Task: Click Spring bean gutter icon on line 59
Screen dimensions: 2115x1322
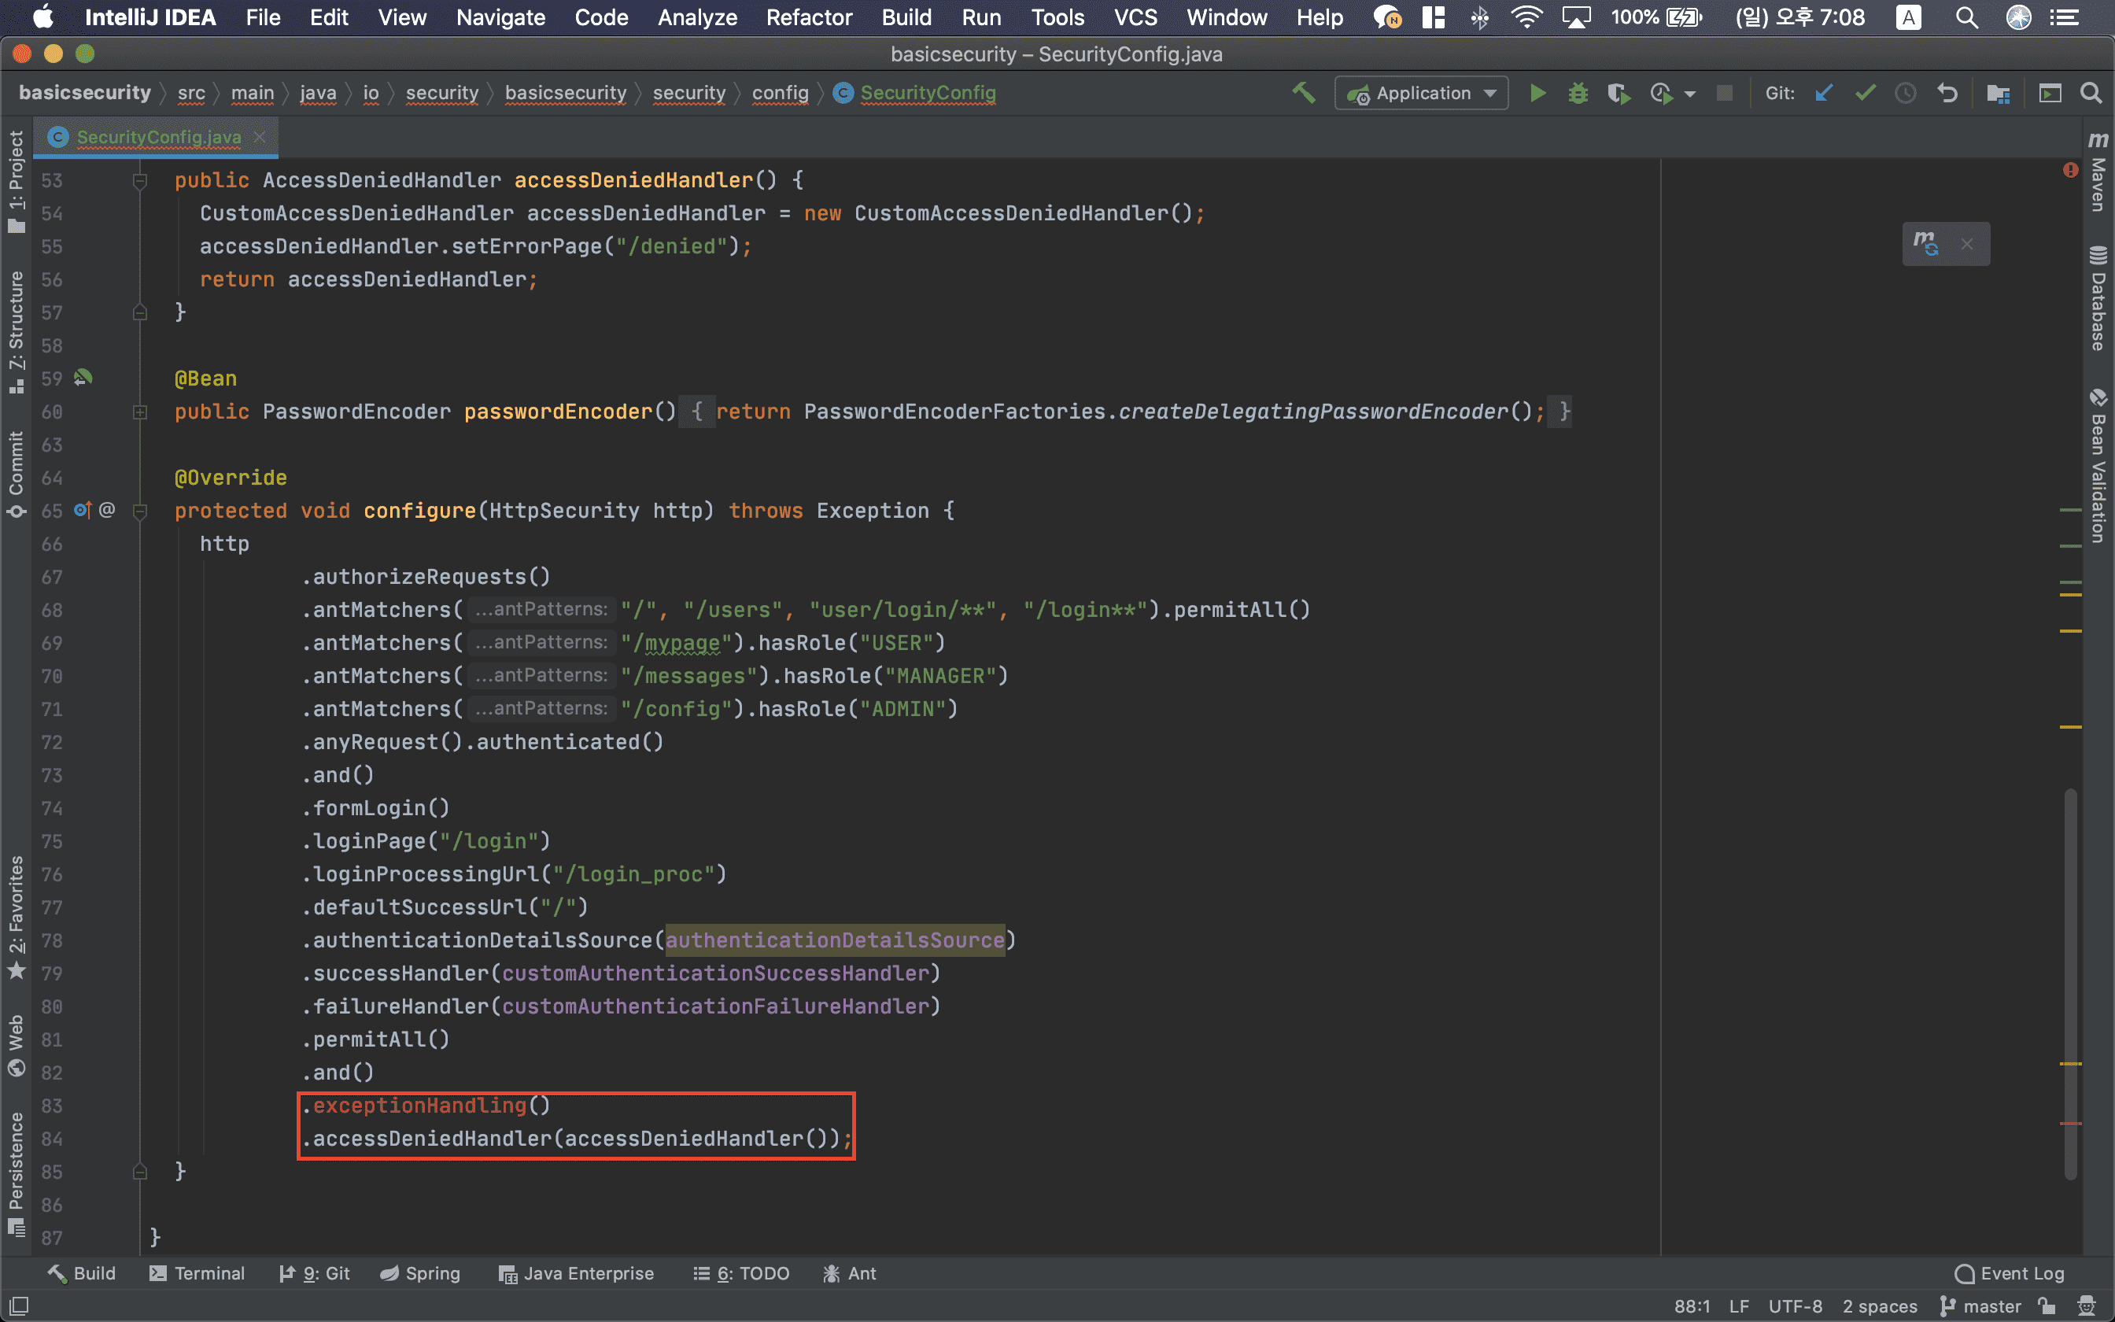Action: pos(83,378)
